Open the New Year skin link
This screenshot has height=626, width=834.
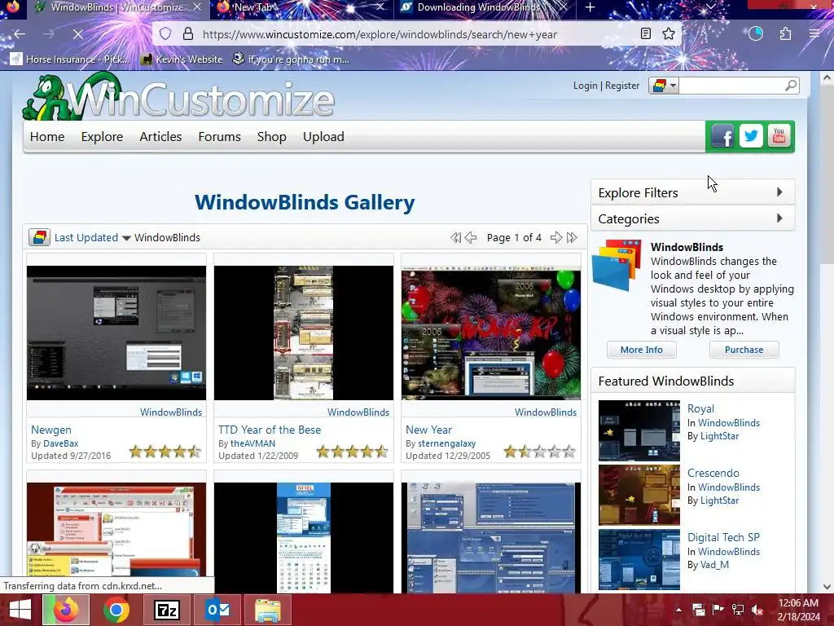click(428, 430)
